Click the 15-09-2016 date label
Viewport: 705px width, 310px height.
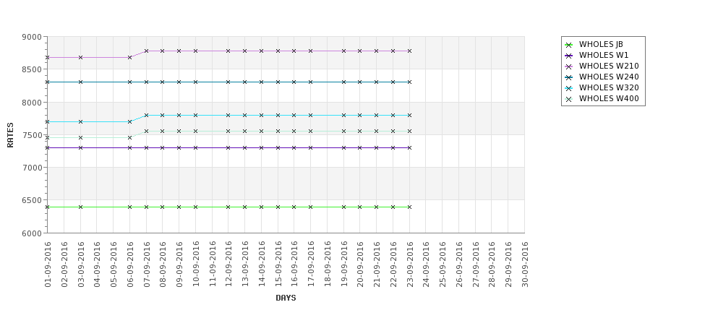tap(278, 264)
